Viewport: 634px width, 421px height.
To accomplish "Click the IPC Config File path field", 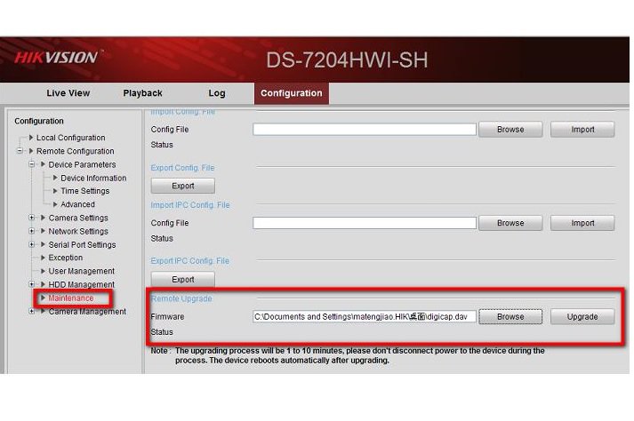I will pos(365,223).
